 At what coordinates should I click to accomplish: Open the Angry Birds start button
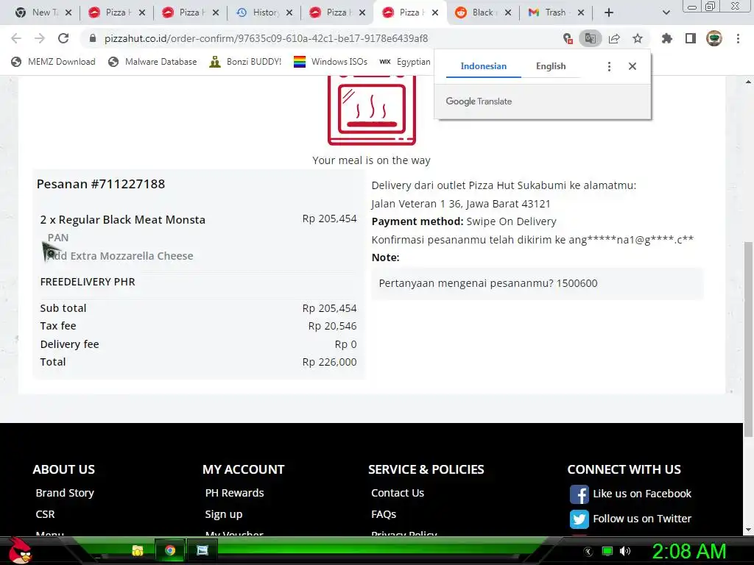pyautogui.click(x=19, y=550)
